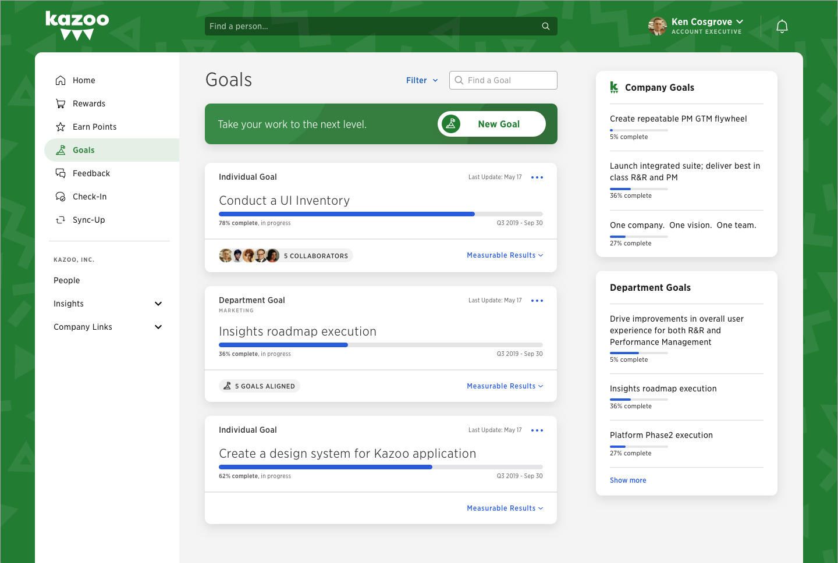Image resolution: width=838 pixels, height=563 pixels.
Task: Click the Kazoo logo
Action: point(77,26)
